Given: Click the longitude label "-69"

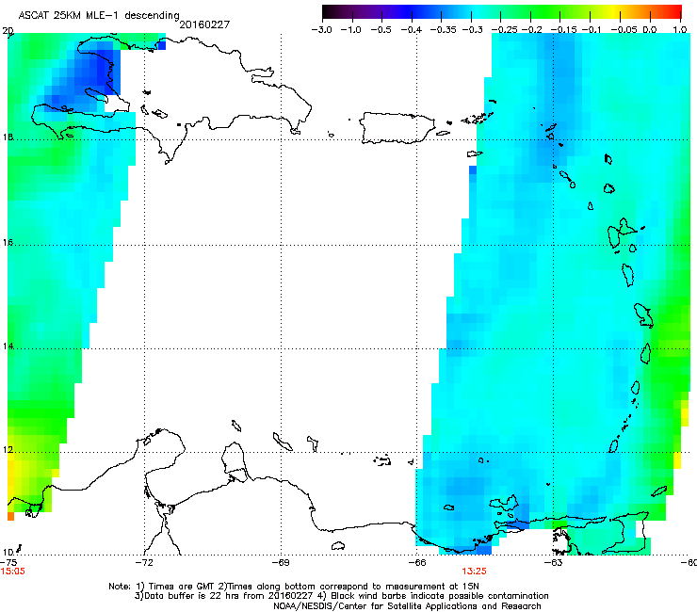Looking at the screenshot, I should [281, 563].
